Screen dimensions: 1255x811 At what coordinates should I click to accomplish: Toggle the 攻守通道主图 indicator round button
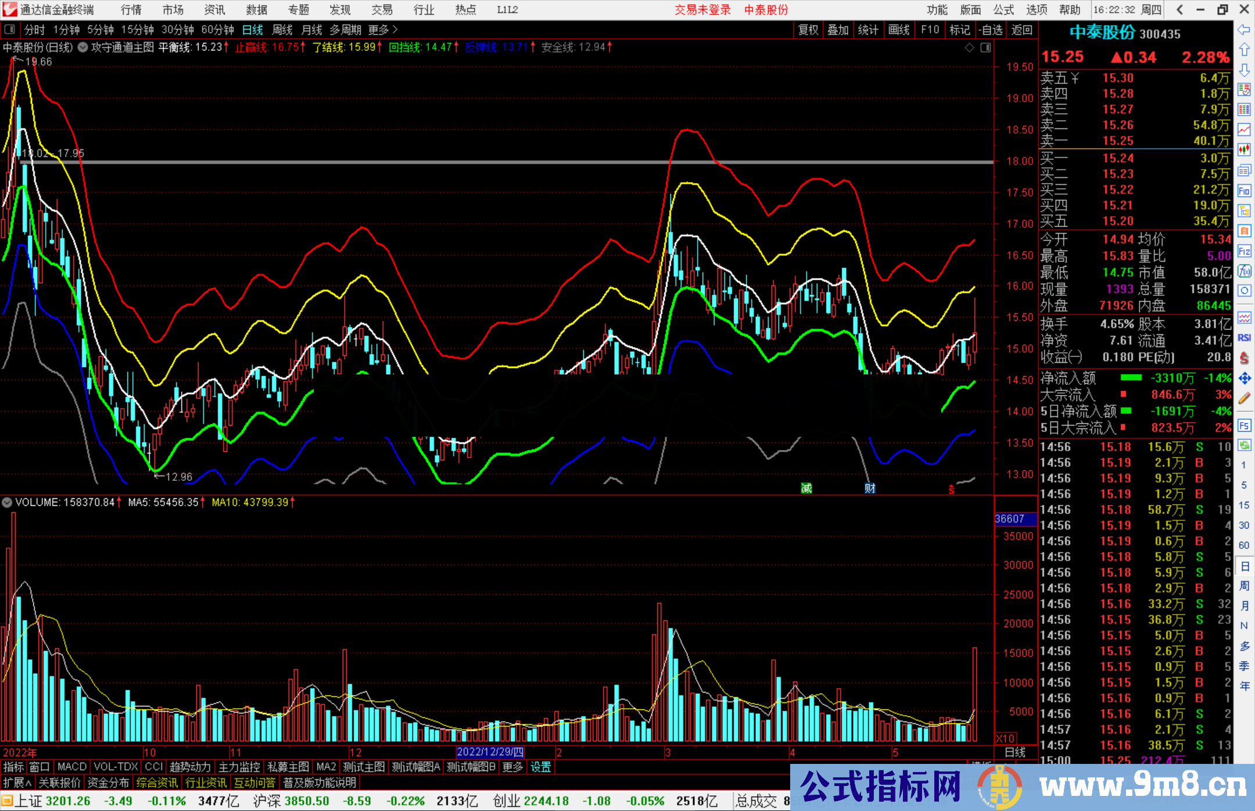coord(83,48)
